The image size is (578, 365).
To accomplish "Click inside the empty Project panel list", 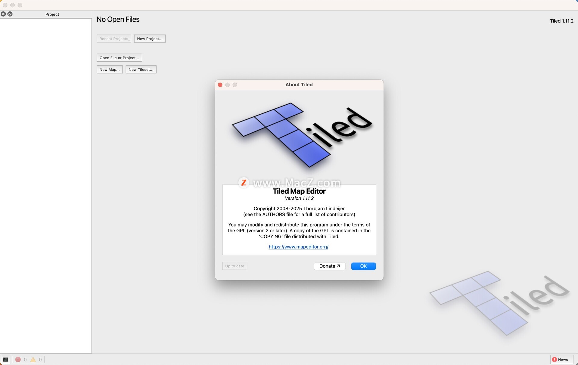I will [46, 186].
